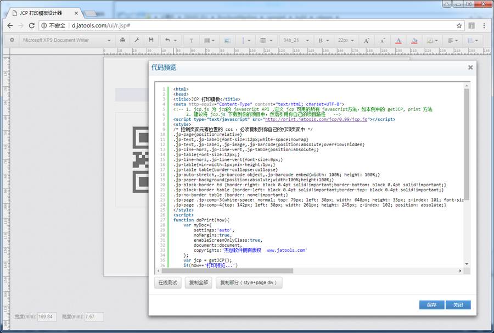The width and height of the screenshot is (494, 333).
Task: Close the 代码预览 dialog with the X
Action: point(470,68)
